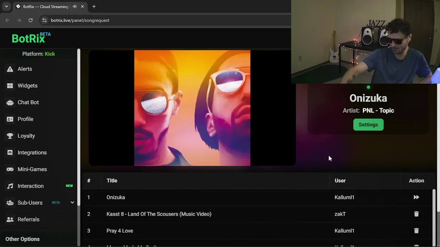
Task: Open the Chat Bot robot icon
Action: (10, 102)
